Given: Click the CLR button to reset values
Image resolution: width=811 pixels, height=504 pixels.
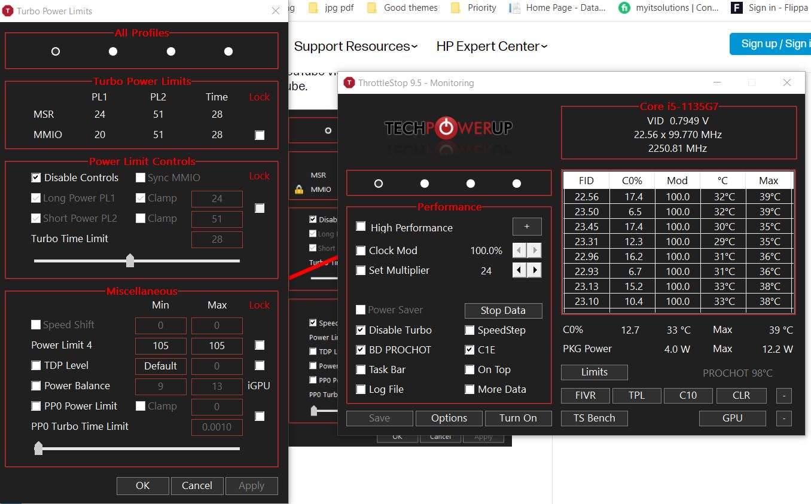Looking at the screenshot, I should [x=741, y=395].
